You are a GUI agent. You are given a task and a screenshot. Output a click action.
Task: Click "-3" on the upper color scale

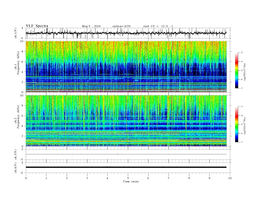tap(241, 53)
